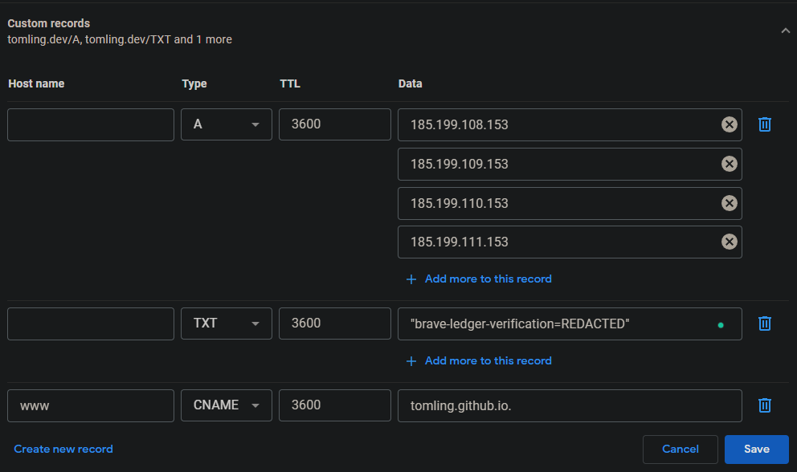
Task: Open the CNAME record type dropdown
Action: [x=227, y=405]
